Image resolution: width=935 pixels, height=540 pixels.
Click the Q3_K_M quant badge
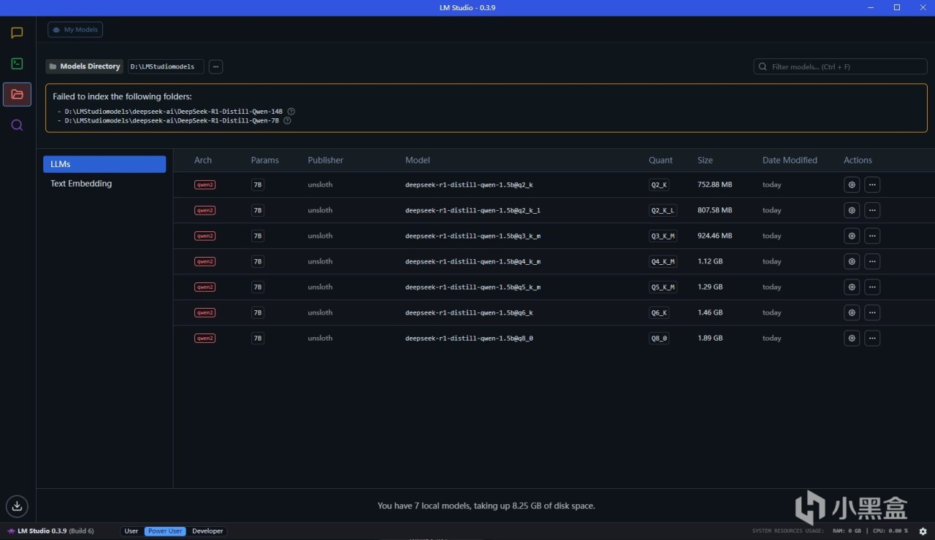click(663, 236)
